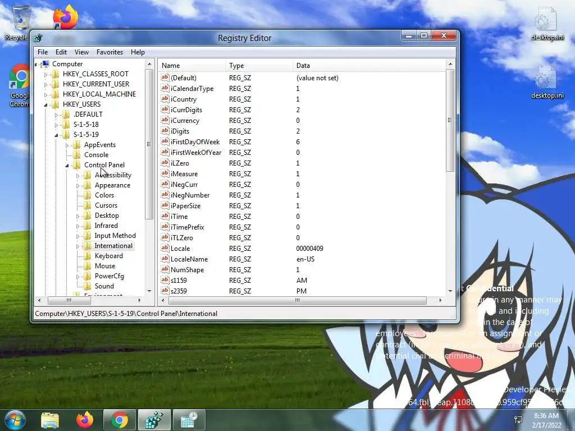
Task: Select the Computer root node icon
Action: point(45,64)
